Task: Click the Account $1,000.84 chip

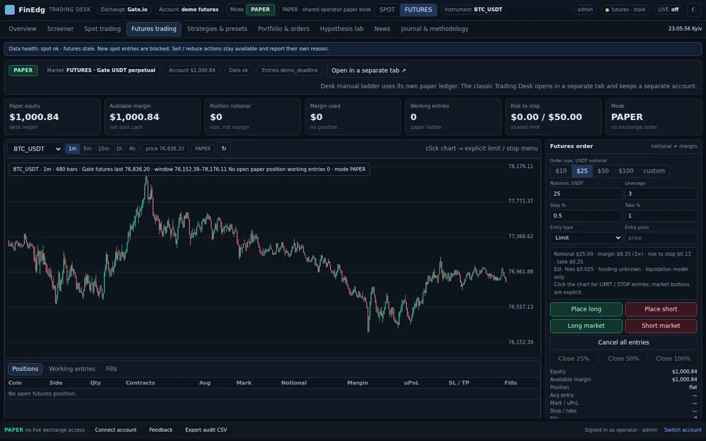Action: tap(192, 71)
